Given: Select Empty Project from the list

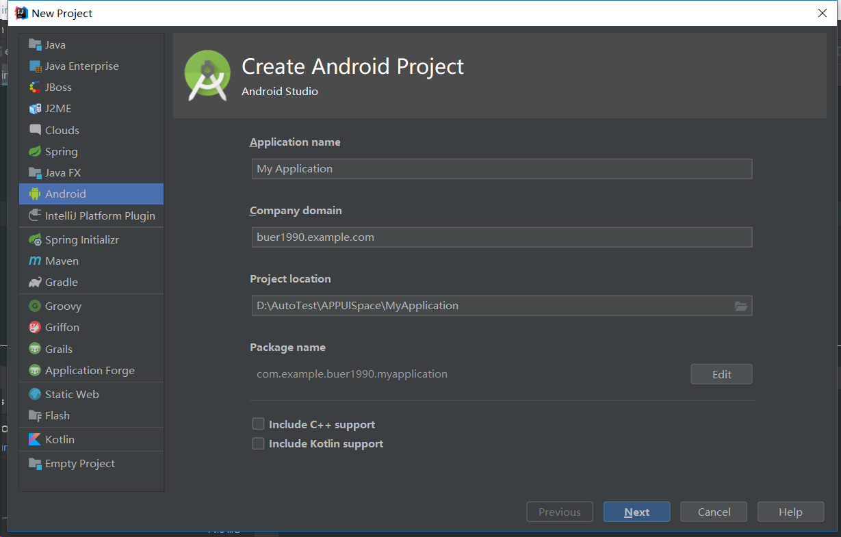Looking at the screenshot, I should click(77, 463).
